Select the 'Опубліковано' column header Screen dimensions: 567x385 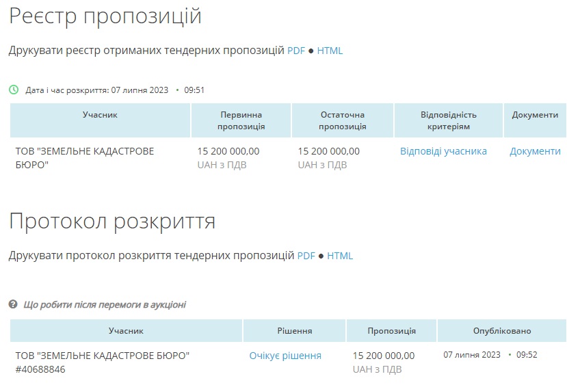pos(501,331)
